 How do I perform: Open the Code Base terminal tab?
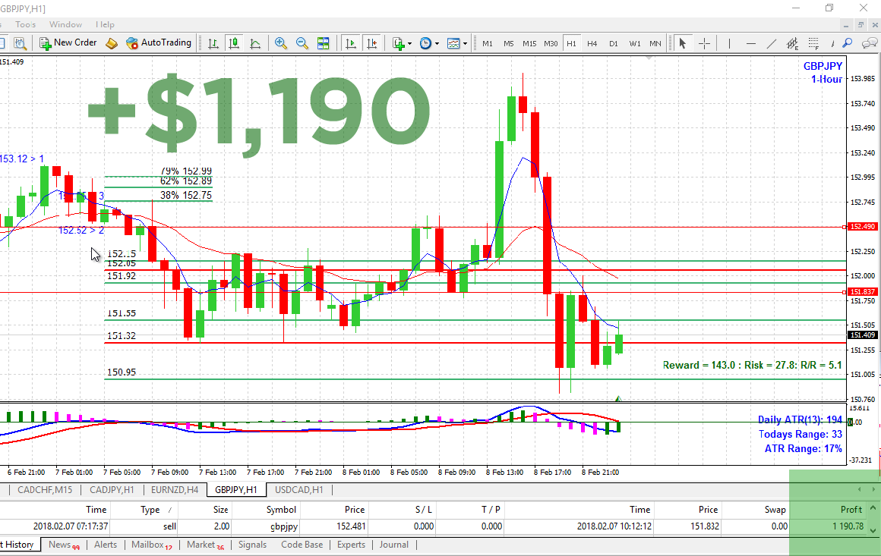(302, 544)
